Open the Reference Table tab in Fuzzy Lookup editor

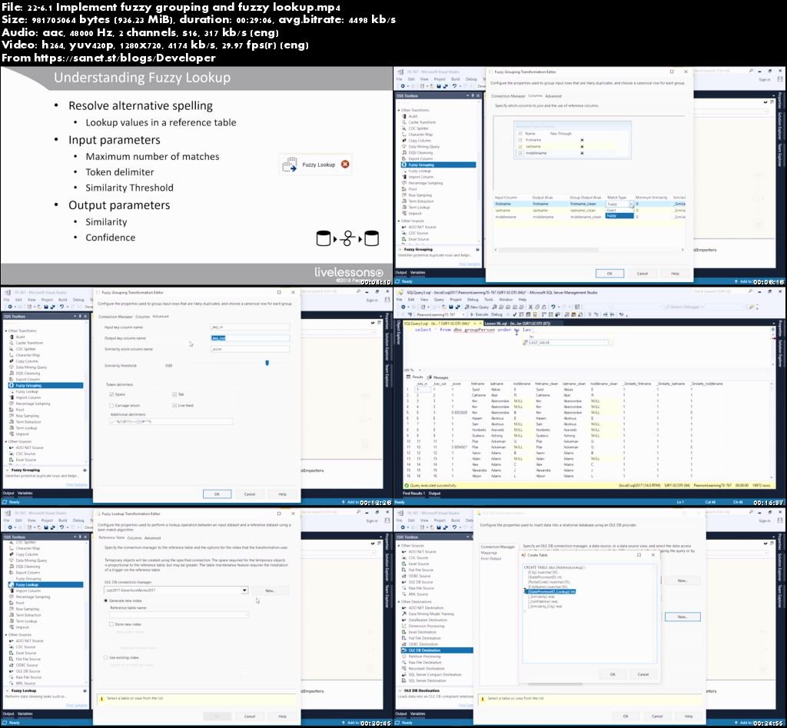111,537
